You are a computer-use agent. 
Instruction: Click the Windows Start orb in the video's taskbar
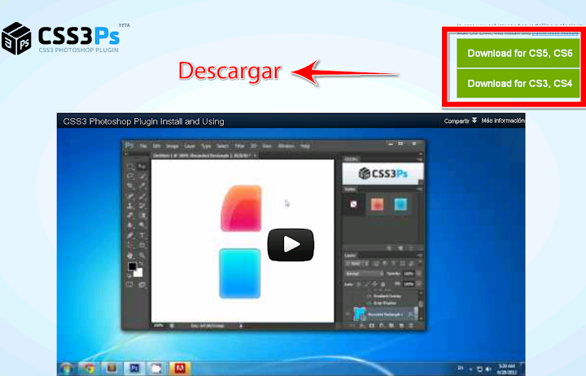[x=66, y=369]
